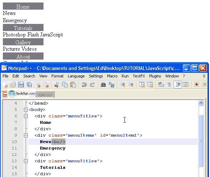
Task: Switch to the style.css tab
Action: (45, 95)
